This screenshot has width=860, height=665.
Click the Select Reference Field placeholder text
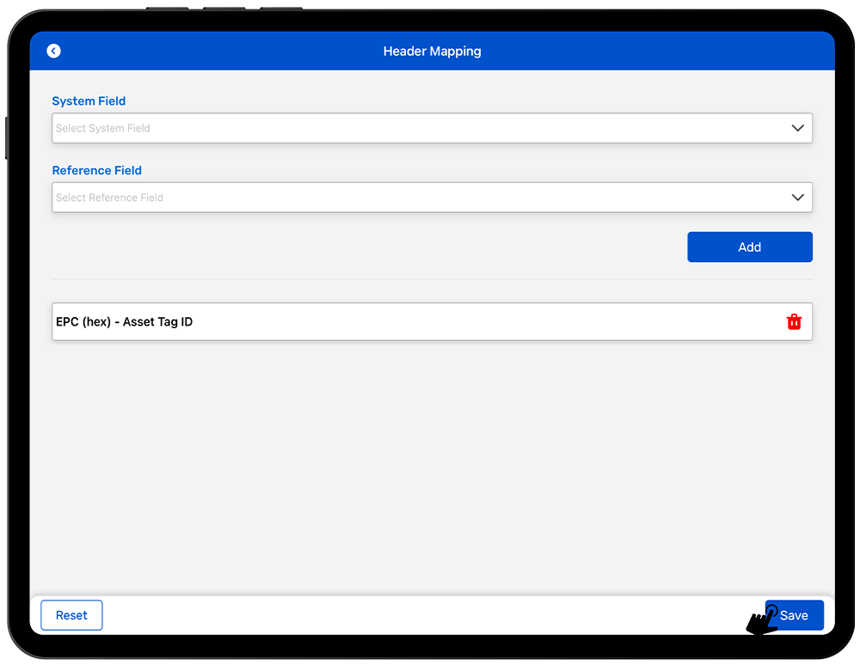(110, 198)
